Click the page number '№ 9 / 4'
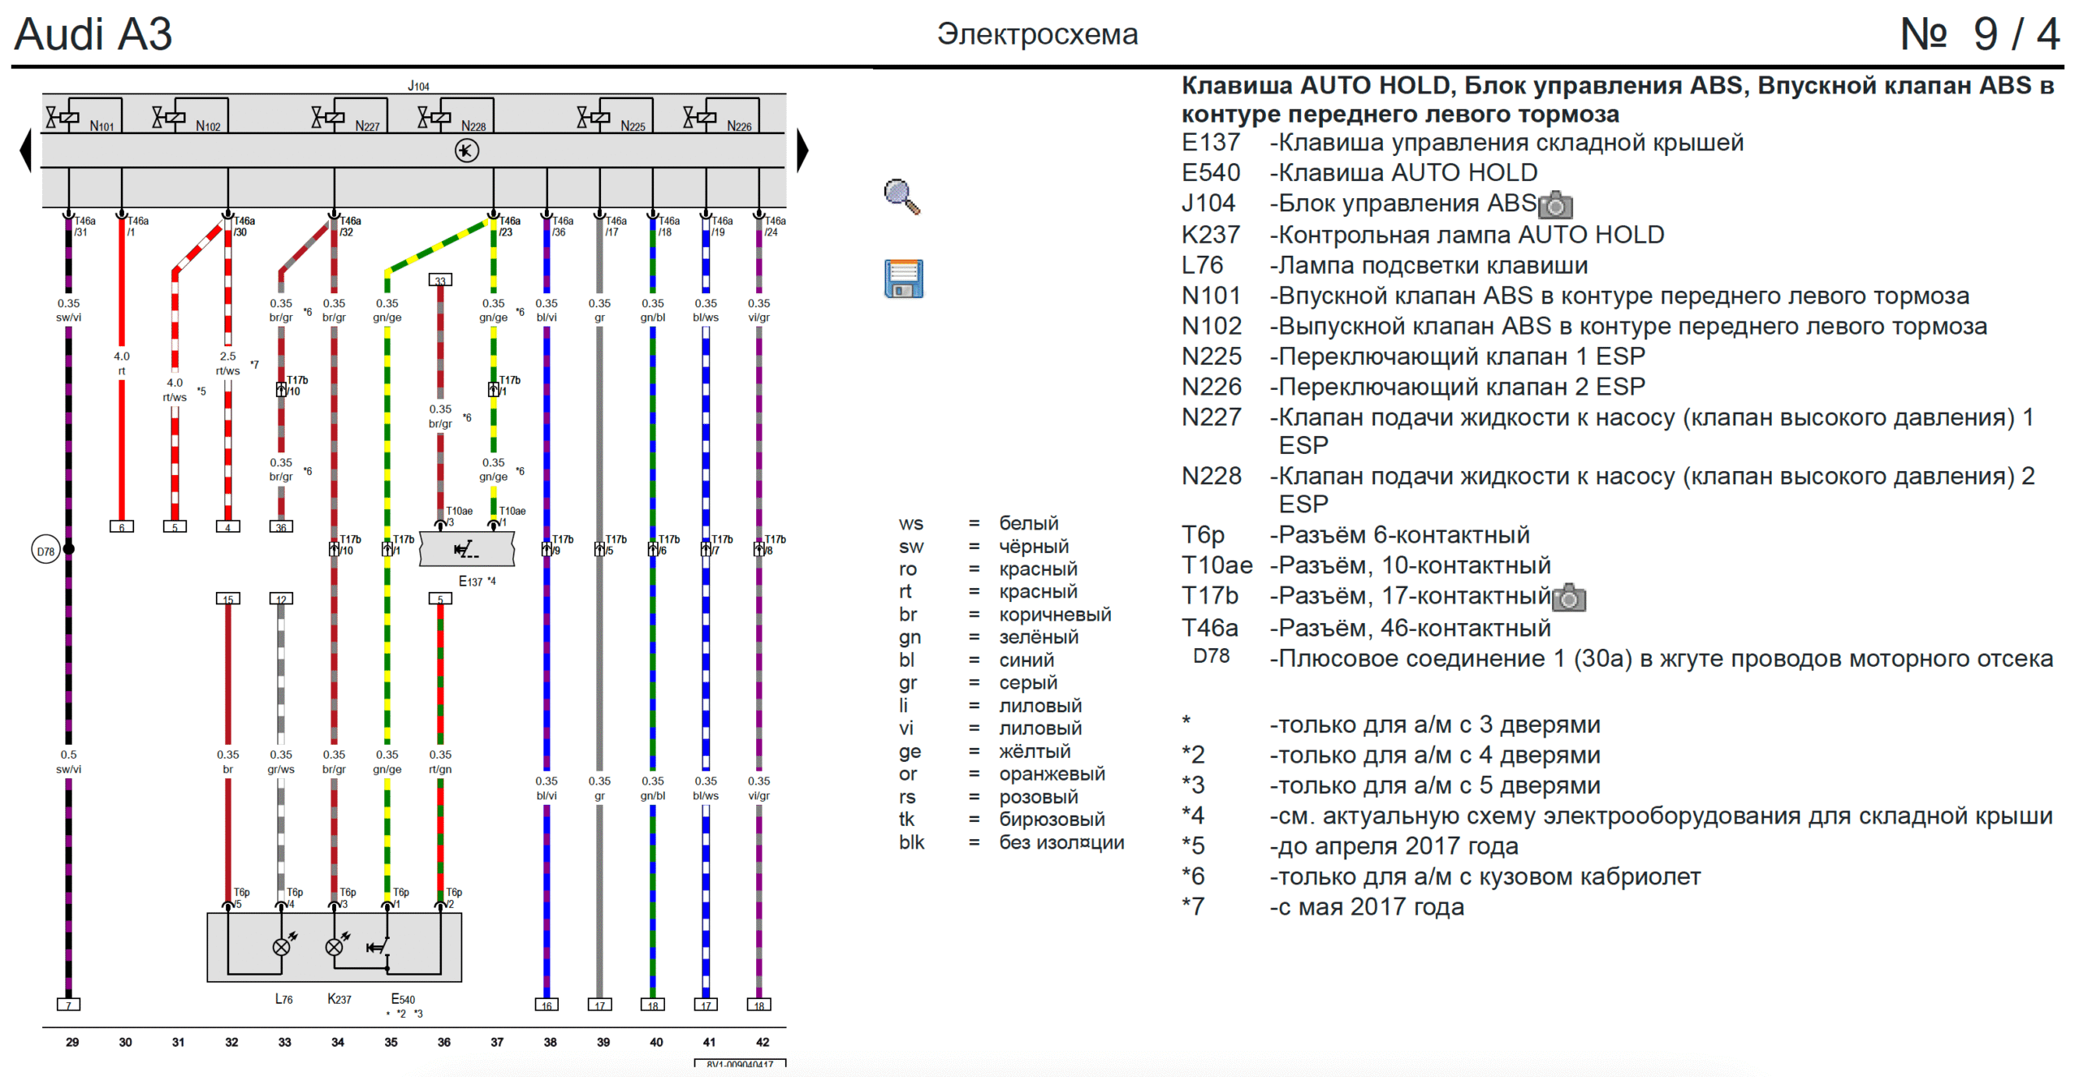The image size is (2079, 1077). click(x=1979, y=34)
